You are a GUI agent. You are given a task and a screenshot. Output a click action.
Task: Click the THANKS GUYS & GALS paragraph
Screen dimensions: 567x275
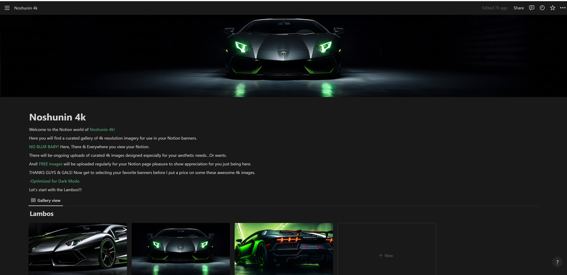point(142,173)
